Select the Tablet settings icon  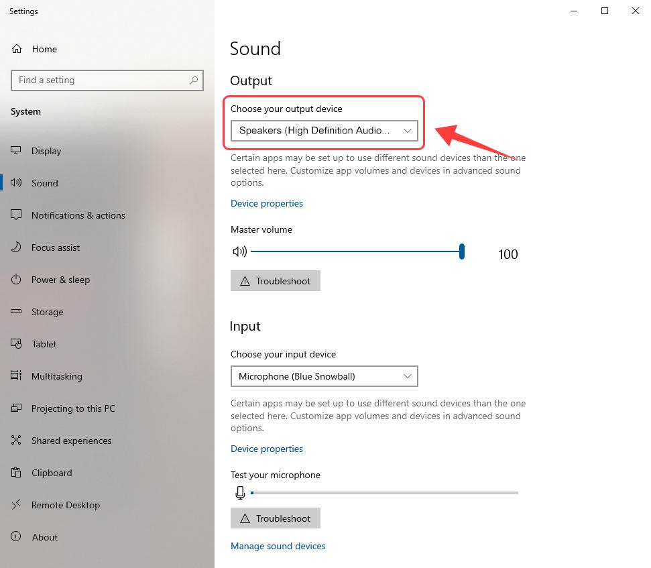(15, 344)
